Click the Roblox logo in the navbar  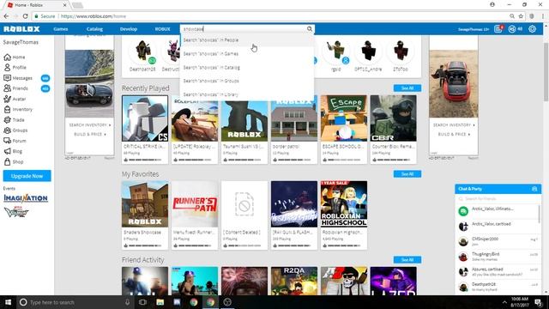point(21,29)
